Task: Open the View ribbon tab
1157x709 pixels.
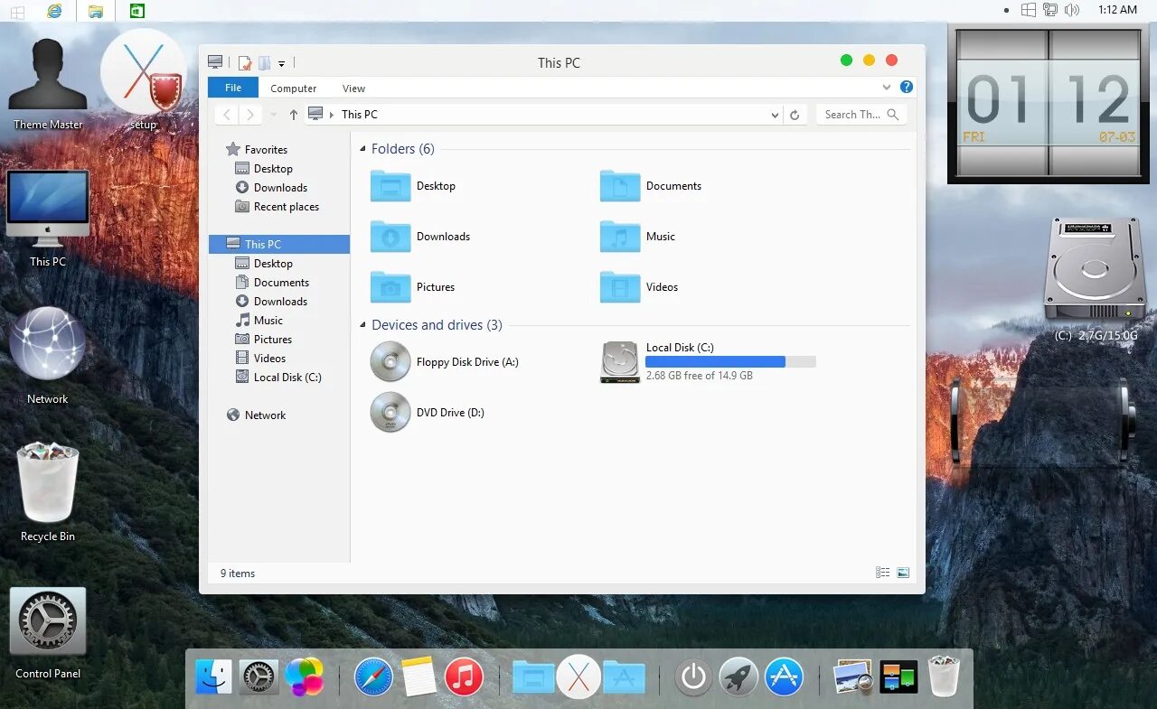Action: [353, 89]
